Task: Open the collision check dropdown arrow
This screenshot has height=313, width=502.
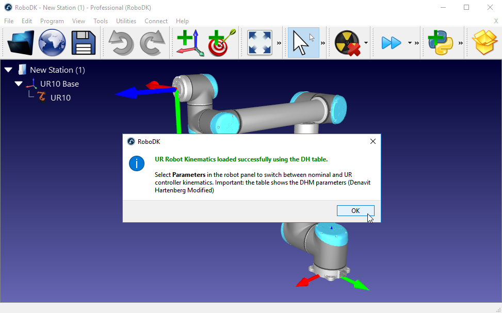Action: (x=366, y=43)
